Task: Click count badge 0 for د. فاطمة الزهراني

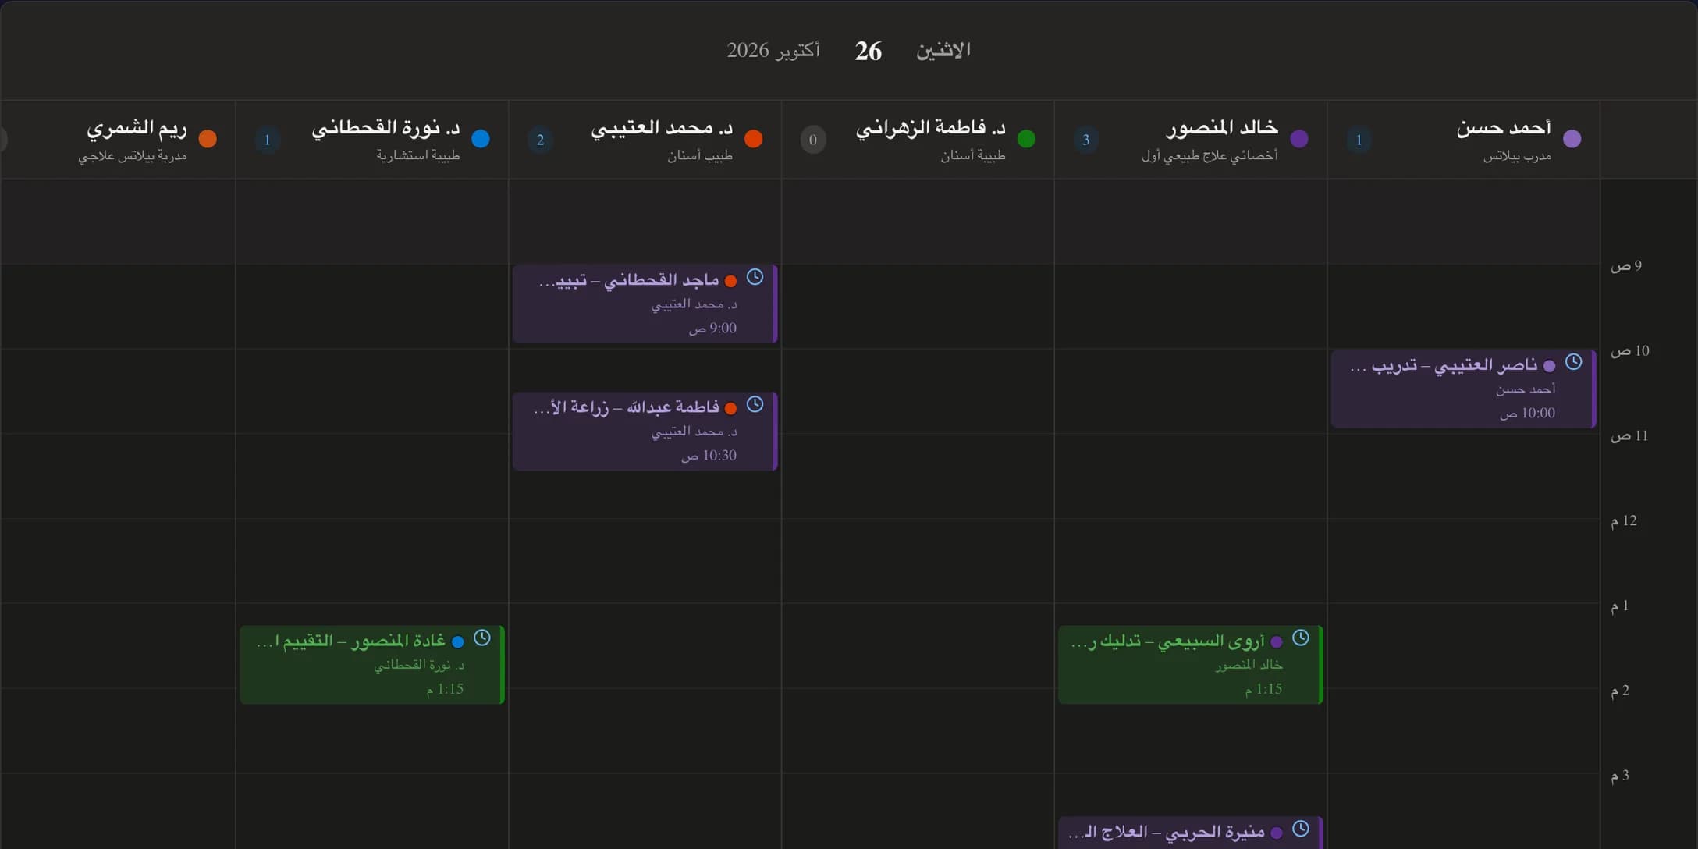Action: pos(812,140)
